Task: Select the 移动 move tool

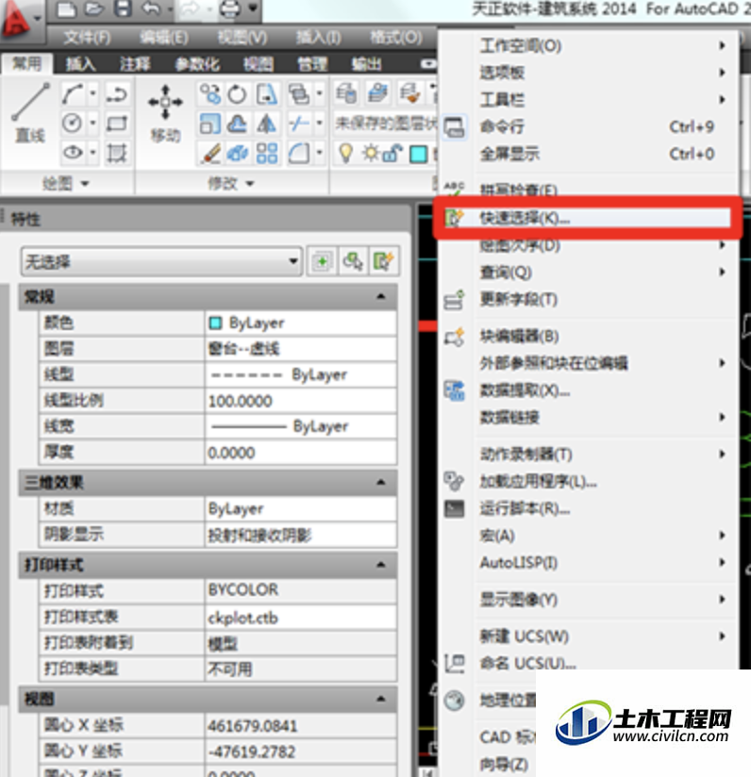Action: coord(165,114)
